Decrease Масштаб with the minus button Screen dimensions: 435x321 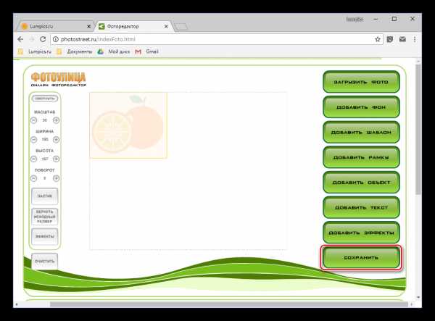click(33, 120)
